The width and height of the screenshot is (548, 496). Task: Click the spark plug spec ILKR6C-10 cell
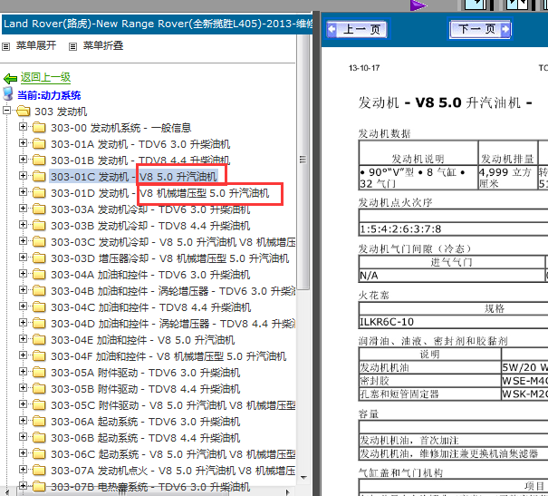coord(453,322)
